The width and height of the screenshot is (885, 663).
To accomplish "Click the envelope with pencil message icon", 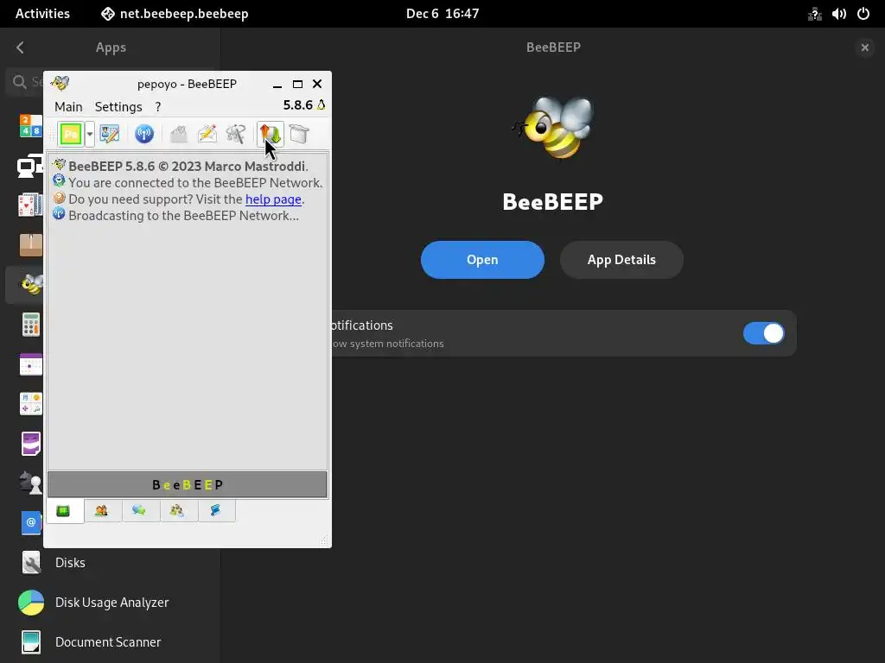I will (x=207, y=134).
